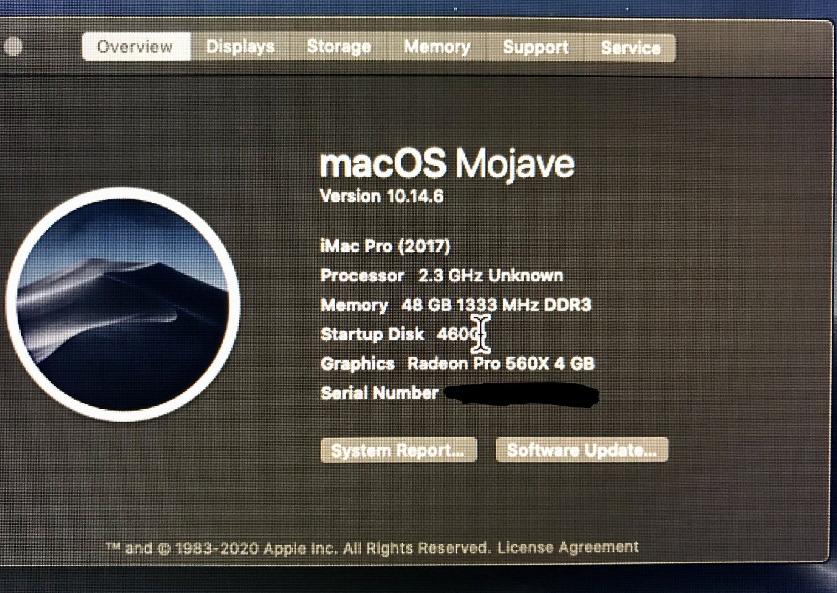Open the License Agreement link
This screenshot has width=837, height=593.
pos(568,547)
